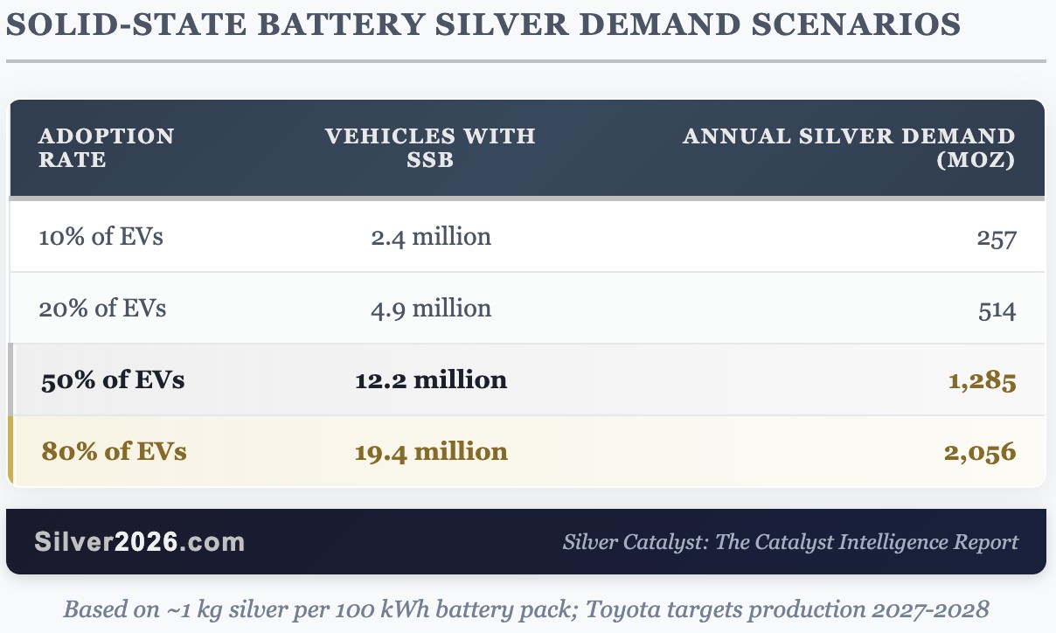Screen dimensions: 1056x633
Task: Select the highlighted 80% of EVs label
Action: [x=114, y=452]
